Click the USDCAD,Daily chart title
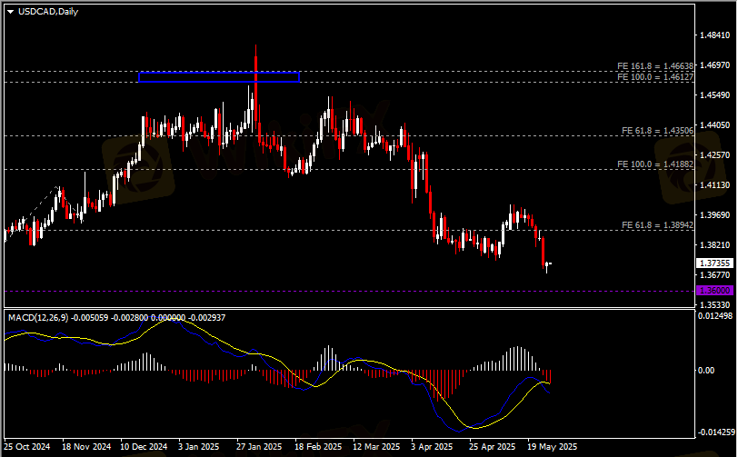Image resolution: width=738 pixels, height=457 pixels. point(48,12)
